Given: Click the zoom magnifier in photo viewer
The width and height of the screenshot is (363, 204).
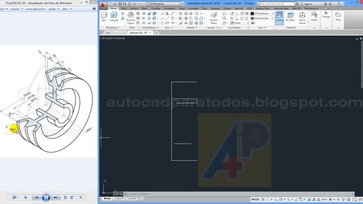Looking at the screenshot, I should (14, 197).
